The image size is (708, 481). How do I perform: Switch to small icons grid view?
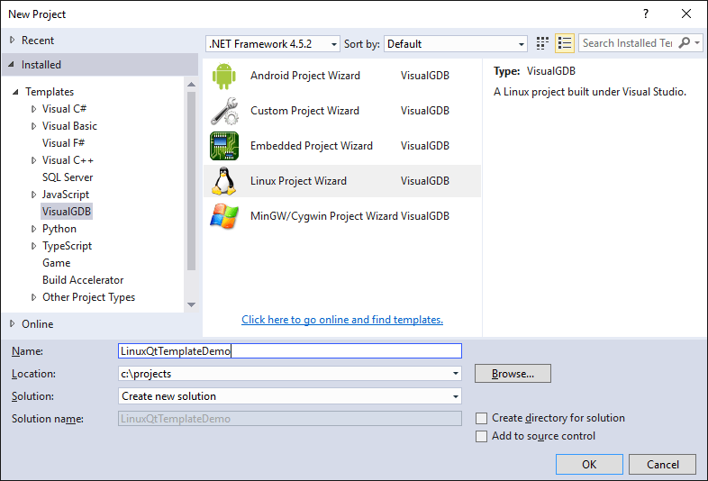coord(542,43)
